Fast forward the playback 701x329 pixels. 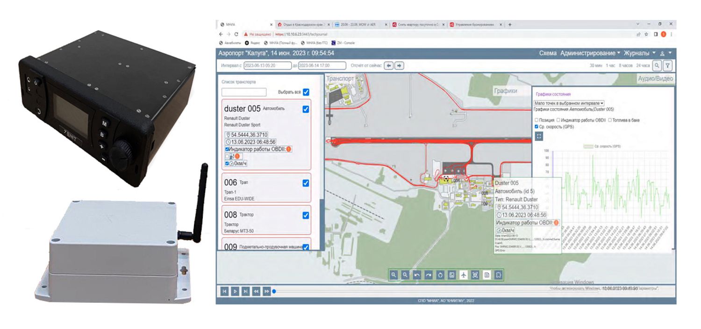pyautogui.click(x=267, y=291)
